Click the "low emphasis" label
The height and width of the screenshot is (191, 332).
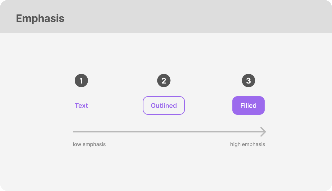(x=89, y=144)
